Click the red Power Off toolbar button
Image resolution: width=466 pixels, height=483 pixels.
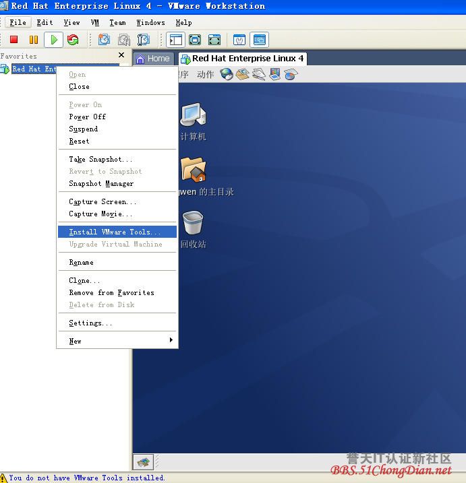pos(13,40)
